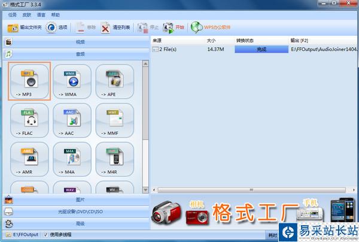Screen dimensions: 359x242
Task: Click 'E:\FFOutput' path in status bar
Action: (x=26, y=235)
